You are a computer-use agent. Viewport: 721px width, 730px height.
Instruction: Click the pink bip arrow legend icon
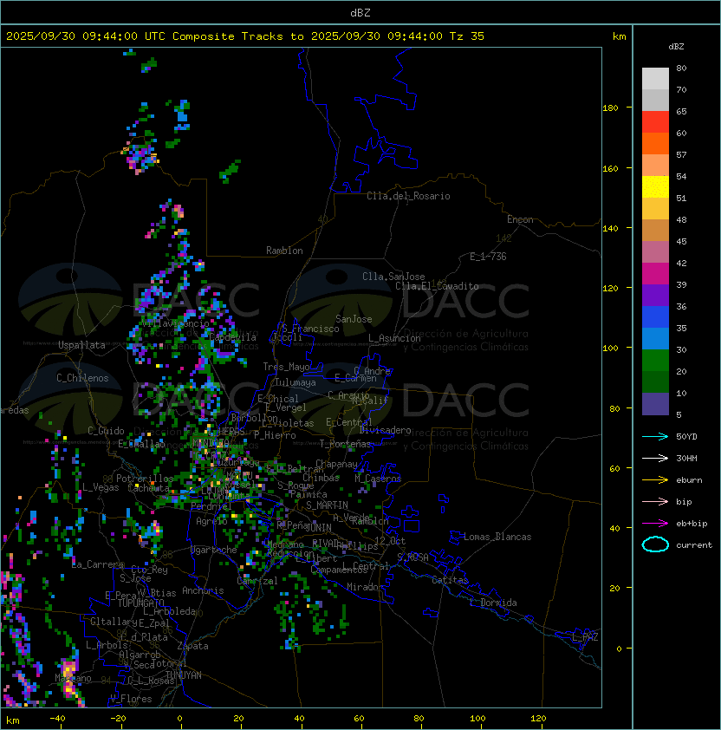click(x=655, y=501)
